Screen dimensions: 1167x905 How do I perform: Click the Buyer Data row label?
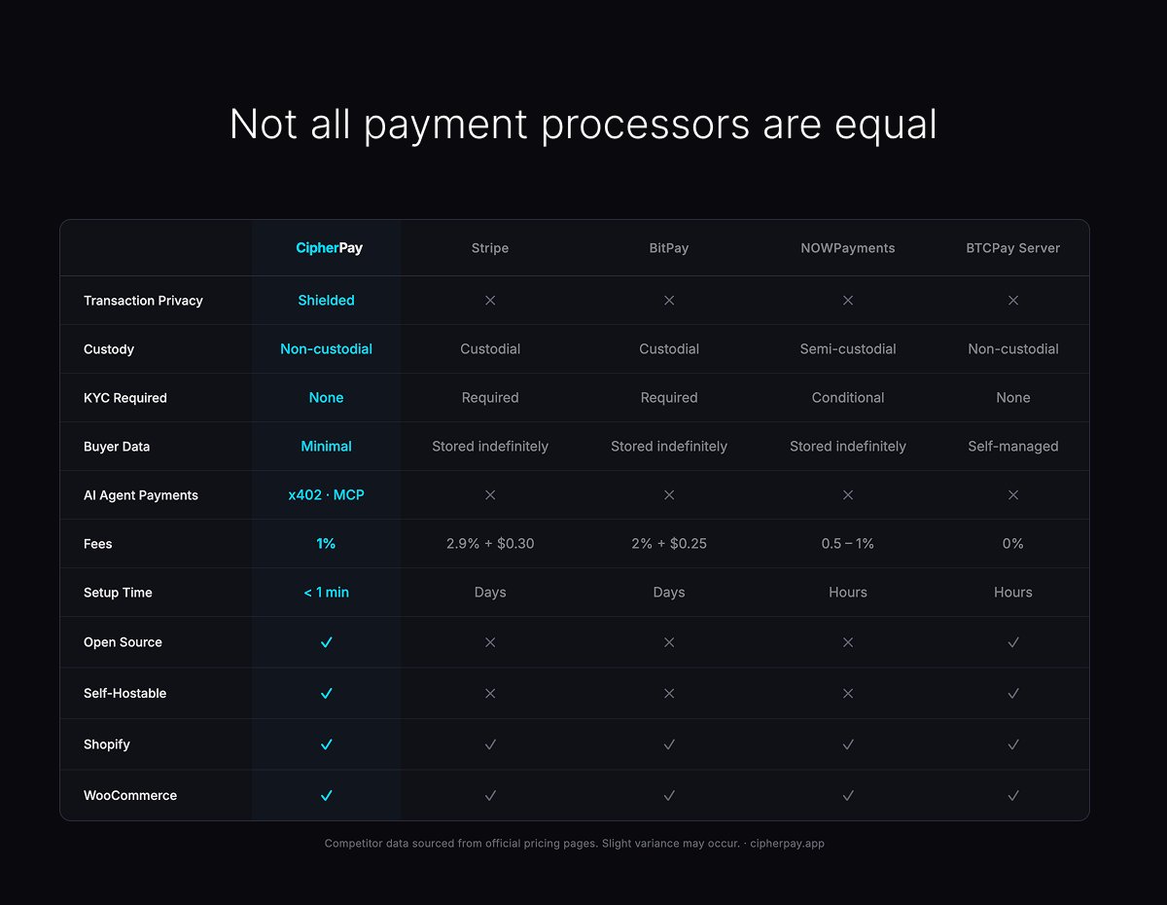point(117,447)
